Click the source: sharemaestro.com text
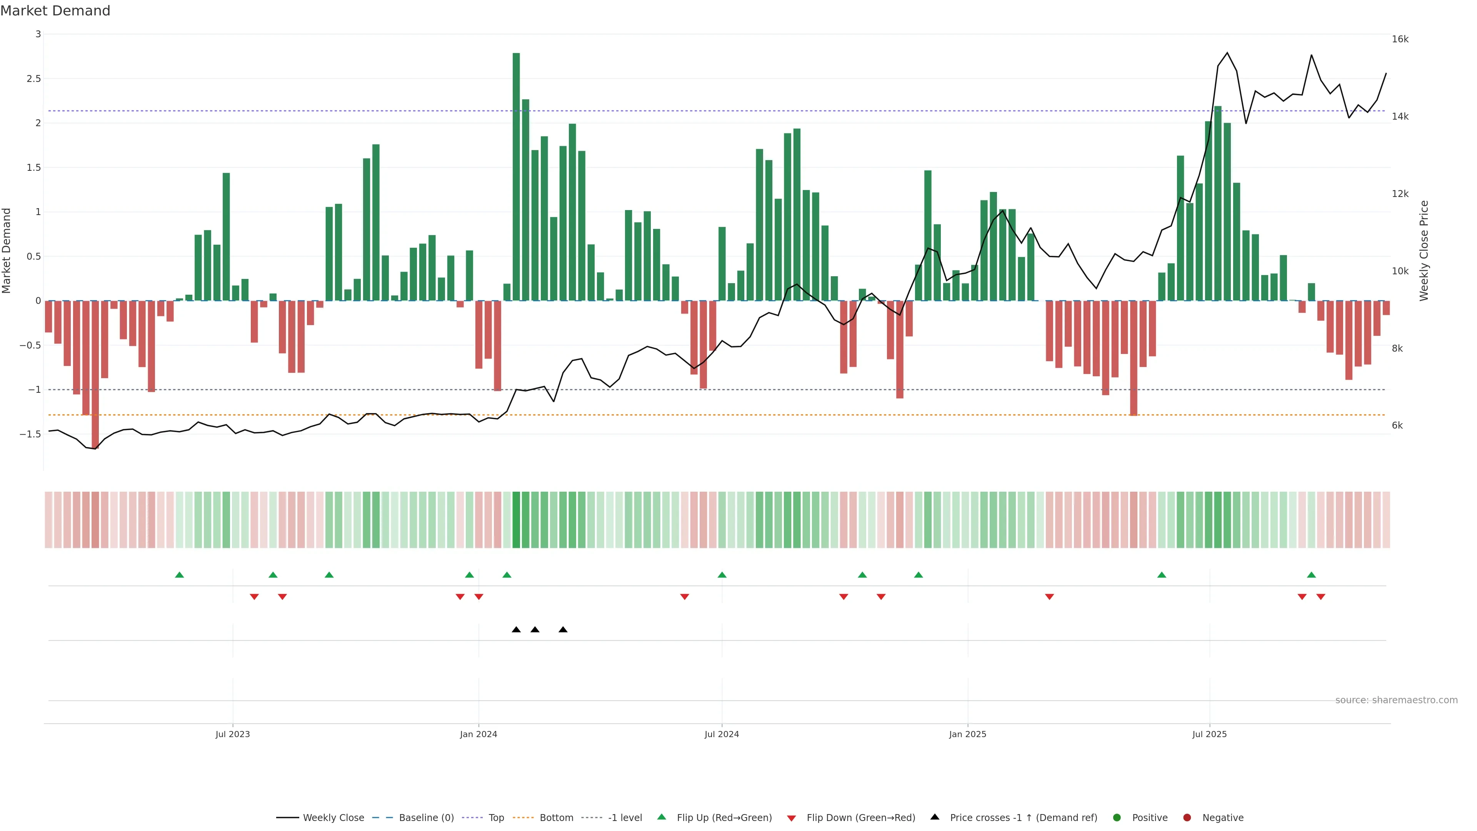The height and width of the screenshot is (831, 1477). pyautogui.click(x=1396, y=700)
